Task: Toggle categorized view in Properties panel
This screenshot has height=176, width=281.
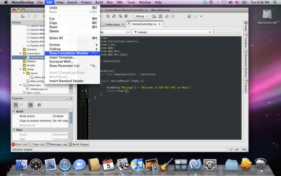Action: tap(15, 105)
